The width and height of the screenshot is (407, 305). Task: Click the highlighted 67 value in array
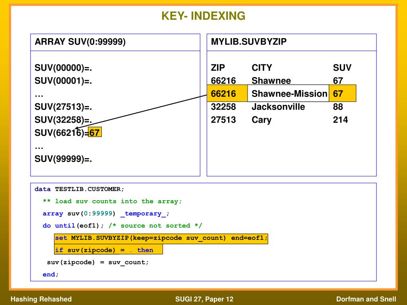[x=95, y=132]
